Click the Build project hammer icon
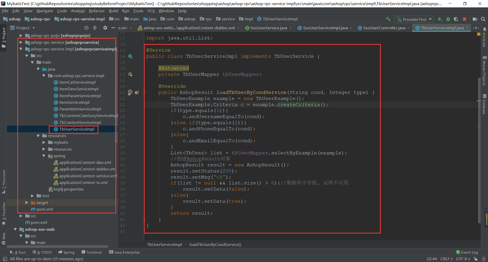The height and width of the screenshot is (262, 488). point(388,19)
